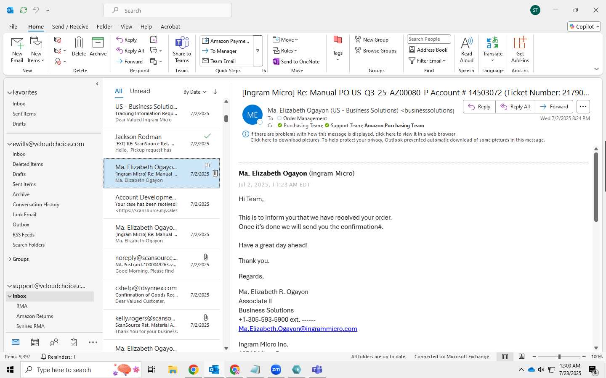Collapse the folder pane arrow
The image size is (606, 378).
pyautogui.click(x=97, y=84)
